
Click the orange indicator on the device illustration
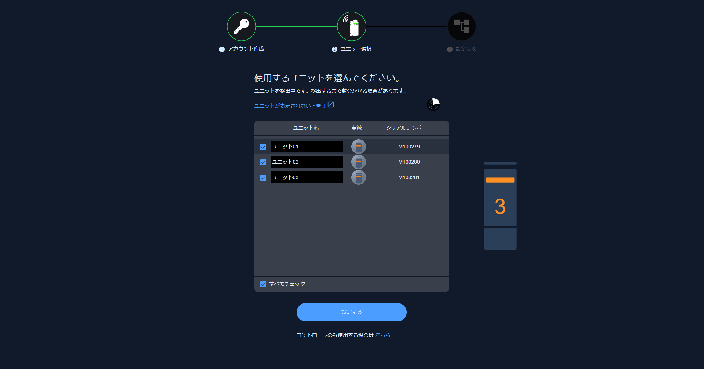500,180
